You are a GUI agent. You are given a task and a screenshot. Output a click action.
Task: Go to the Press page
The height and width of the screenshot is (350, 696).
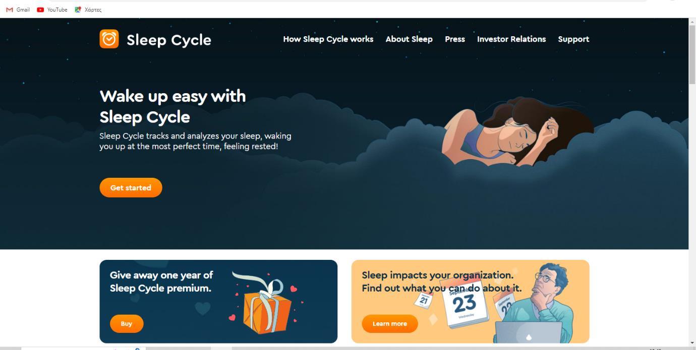[455, 39]
